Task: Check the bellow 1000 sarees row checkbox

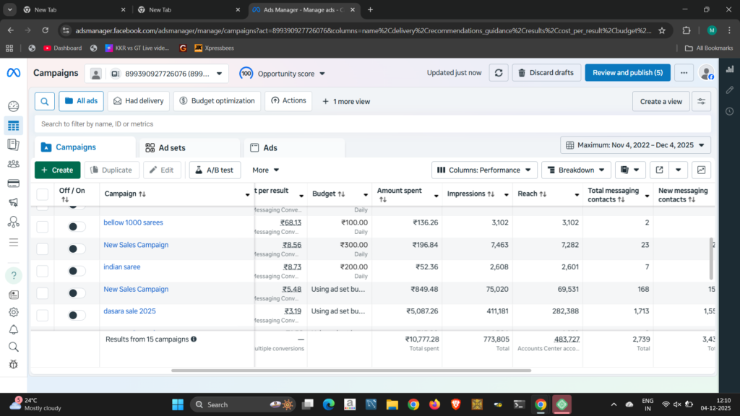Action: pyautogui.click(x=43, y=227)
